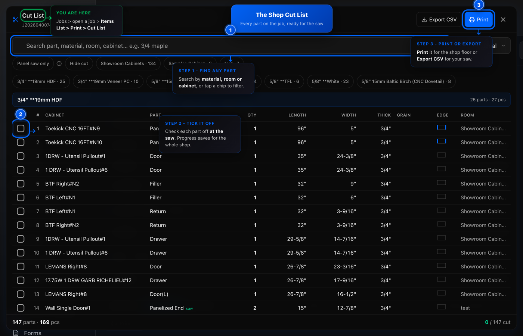
Task: Open the dropdown right of search bar
Action: pos(501,46)
